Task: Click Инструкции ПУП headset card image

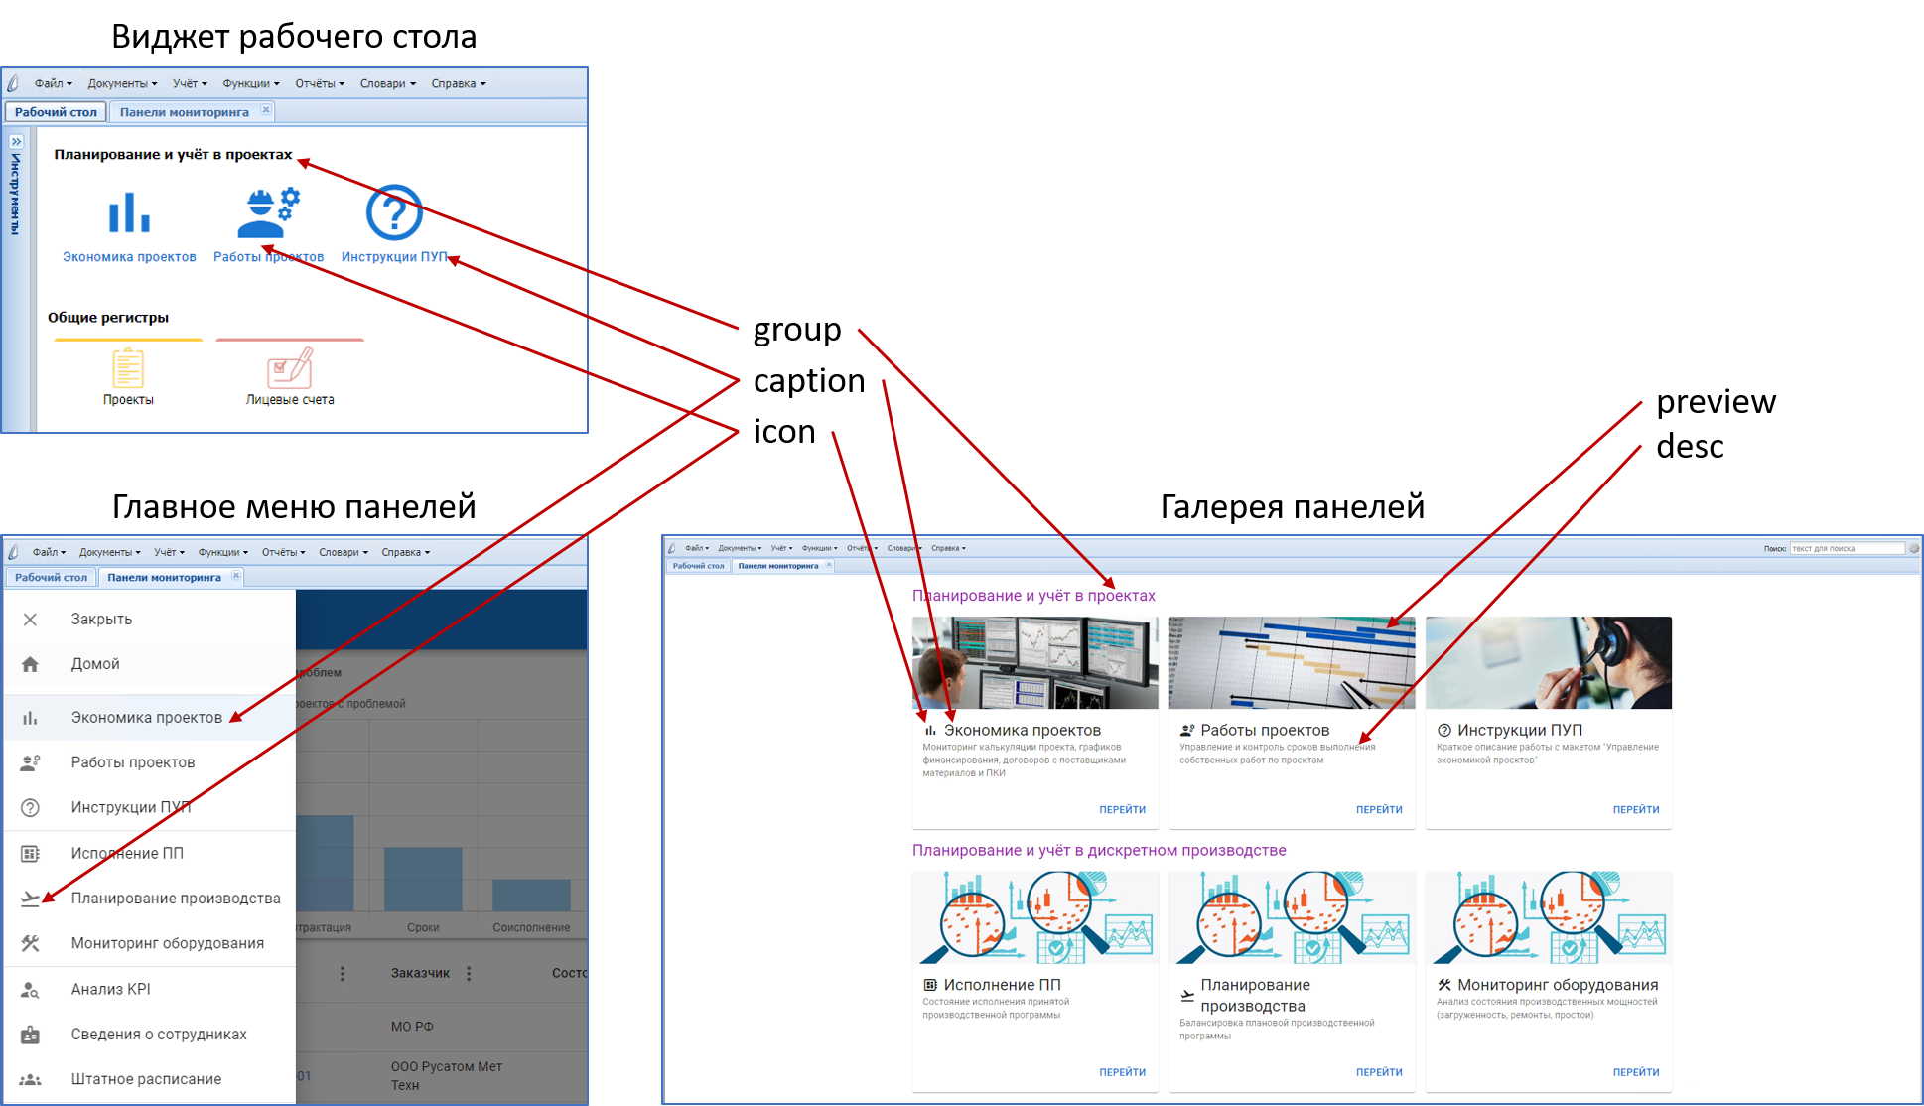Action: (1548, 662)
